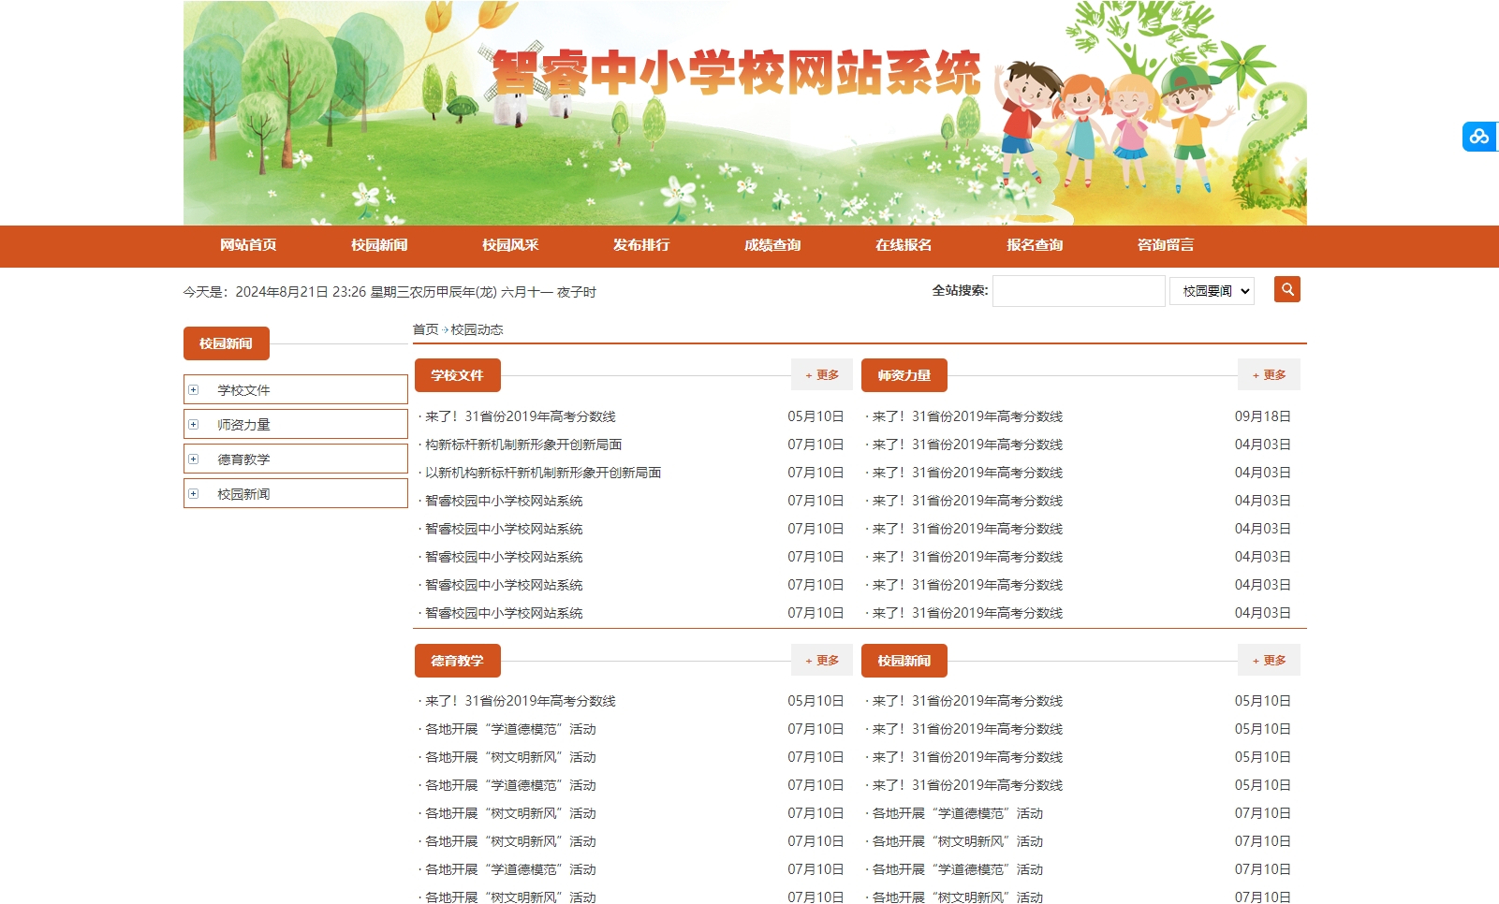
Task: Click 更多 button in 师资力量 section
Action: [x=1269, y=375]
